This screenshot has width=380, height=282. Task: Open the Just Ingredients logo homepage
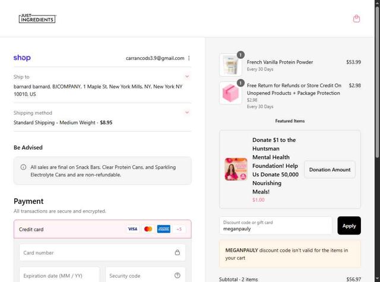[x=37, y=18]
